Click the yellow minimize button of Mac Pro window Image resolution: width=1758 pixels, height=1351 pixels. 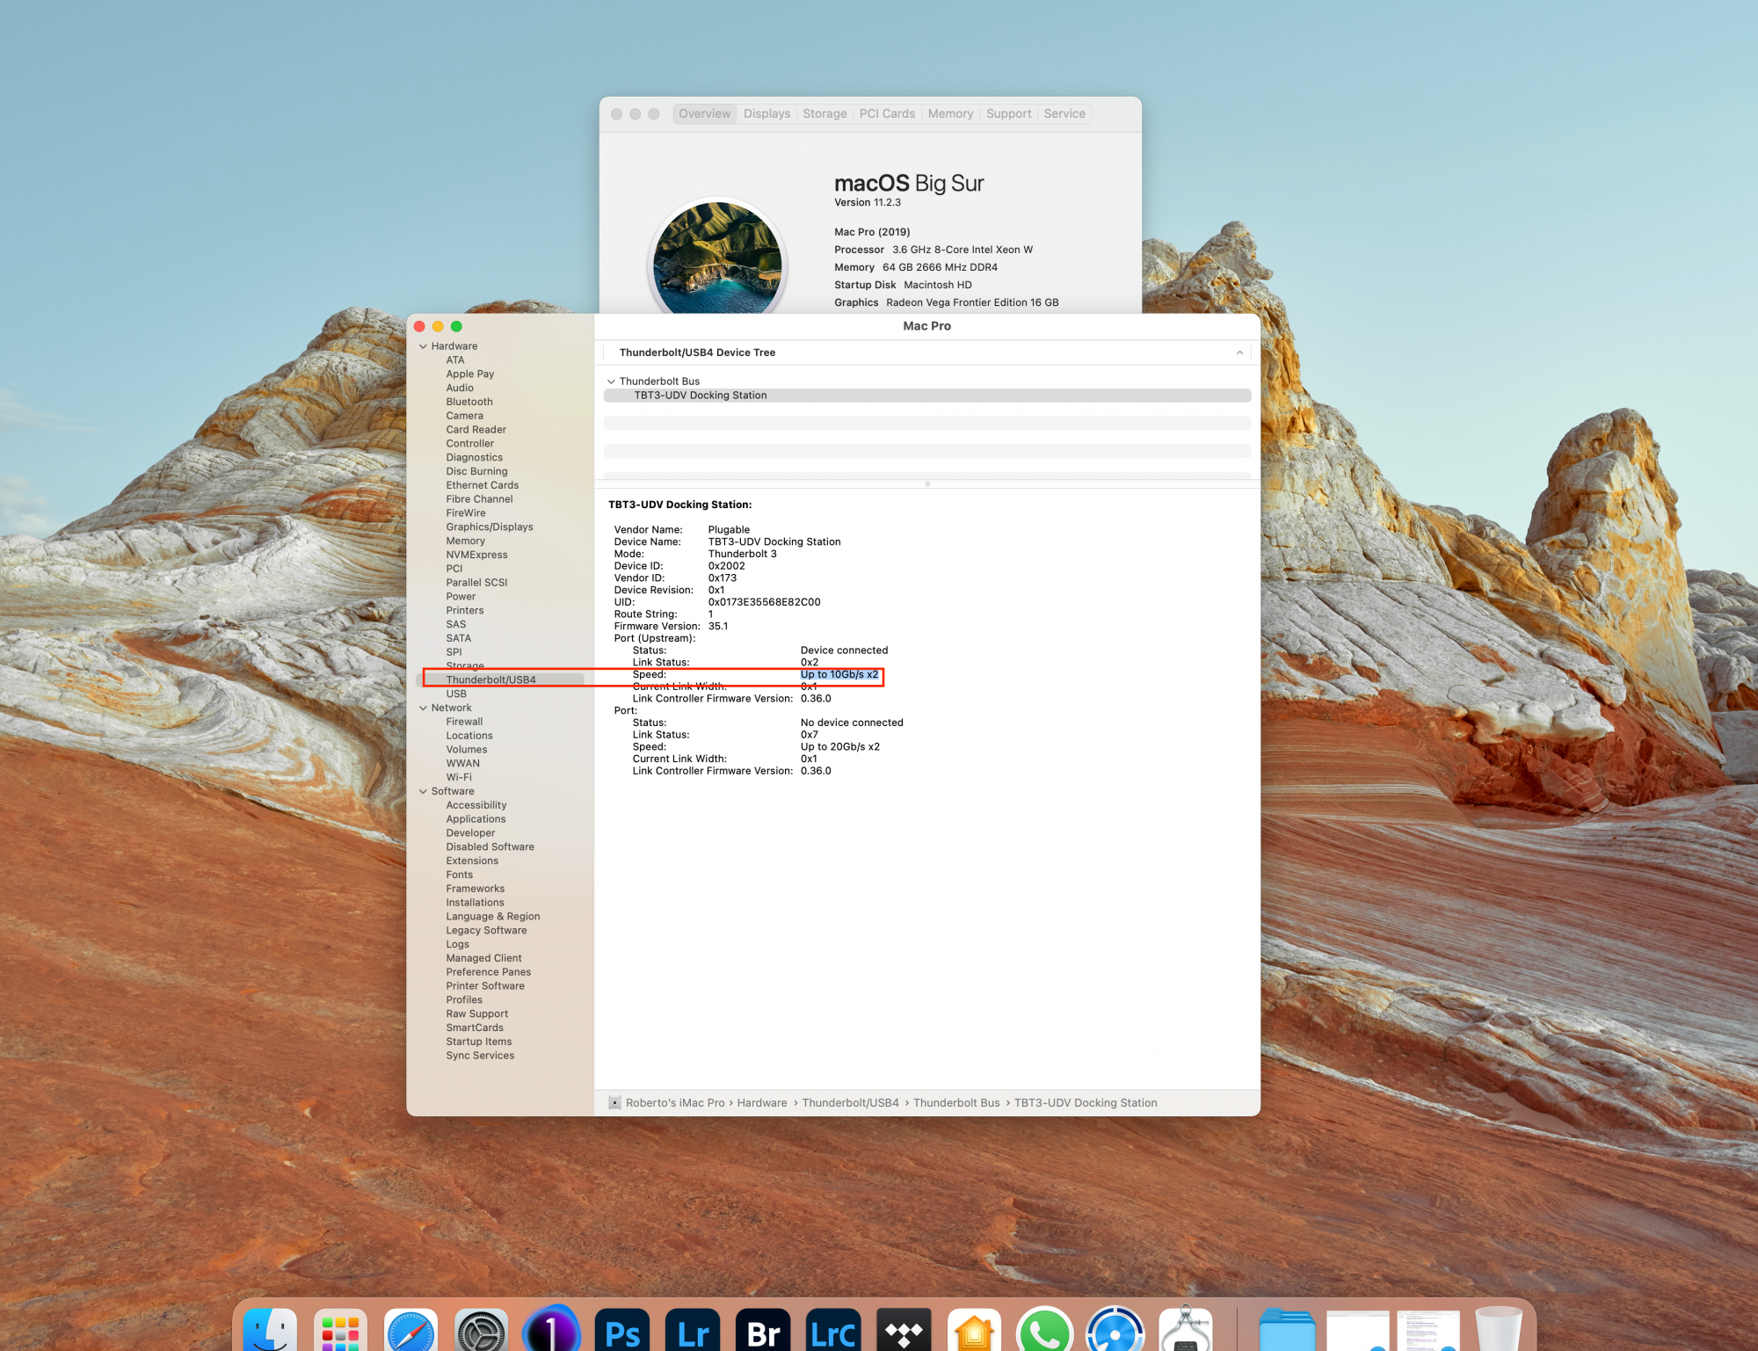tap(438, 326)
